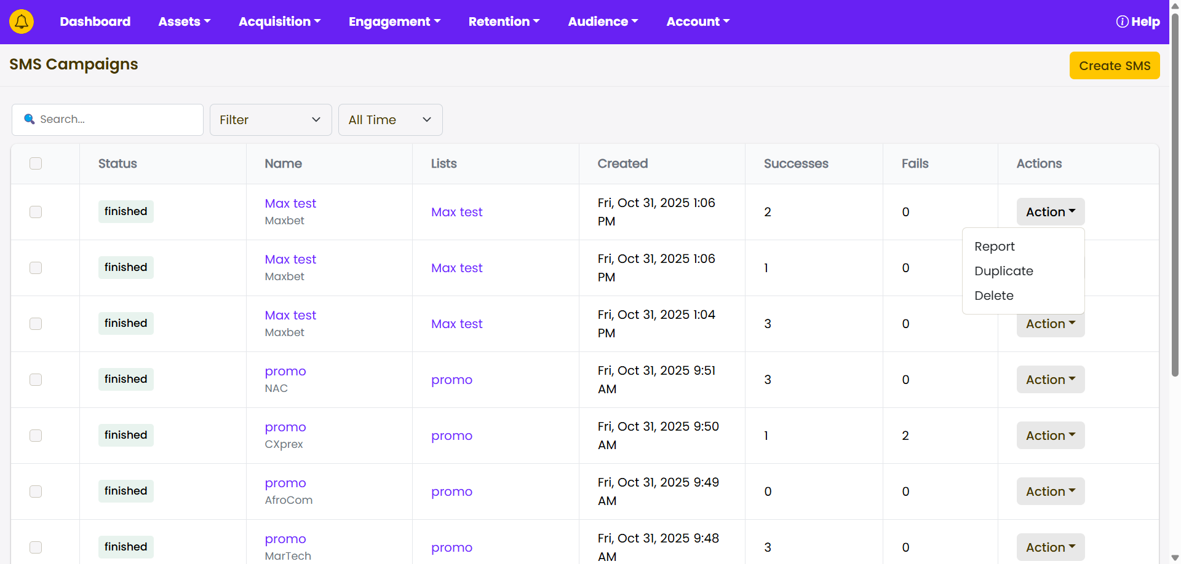The height and width of the screenshot is (564, 1181).
Task: Open Action dropdown for promo CXprex row
Action: [x=1050, y=436]
